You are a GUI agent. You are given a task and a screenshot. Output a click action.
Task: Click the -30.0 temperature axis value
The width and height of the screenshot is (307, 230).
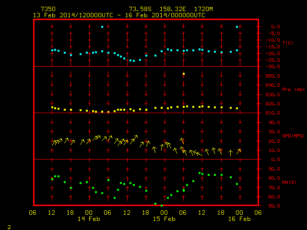point(272,67)
